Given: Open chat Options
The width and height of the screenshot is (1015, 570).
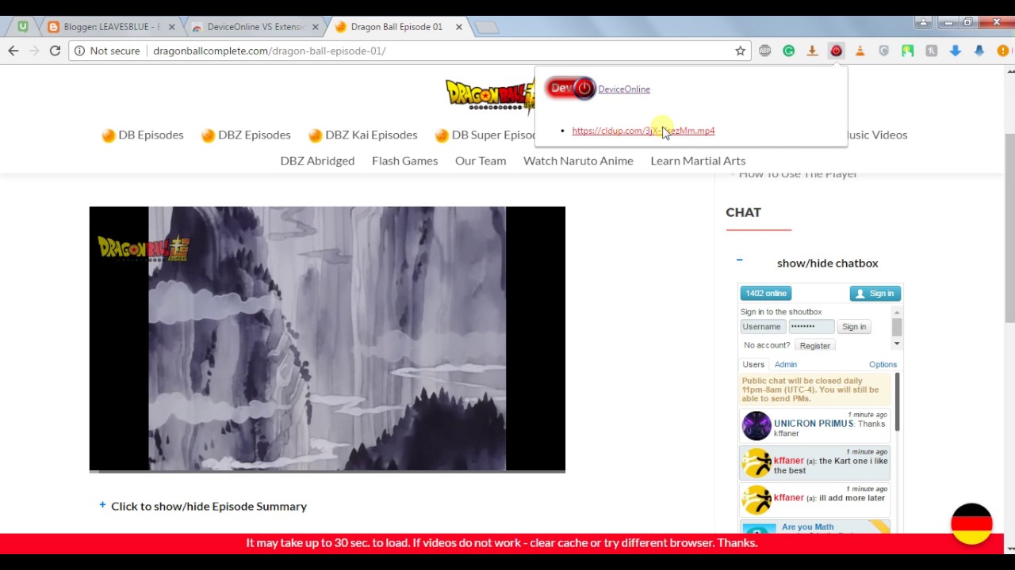Looking at the screenshot, I should pyautogui.click(x=883, y=364).
